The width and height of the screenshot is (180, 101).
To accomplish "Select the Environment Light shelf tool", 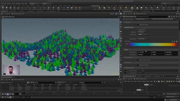I will point(132,8).
